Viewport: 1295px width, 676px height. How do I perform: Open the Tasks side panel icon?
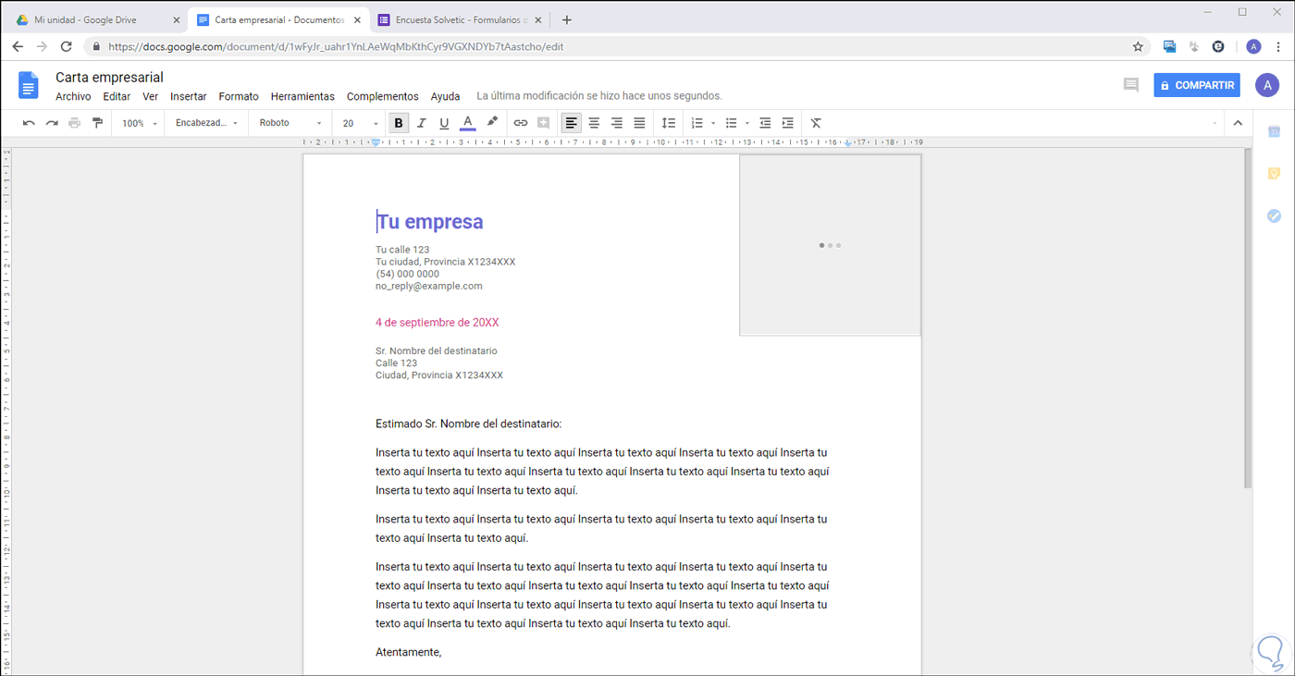(x=1274, y=215)
